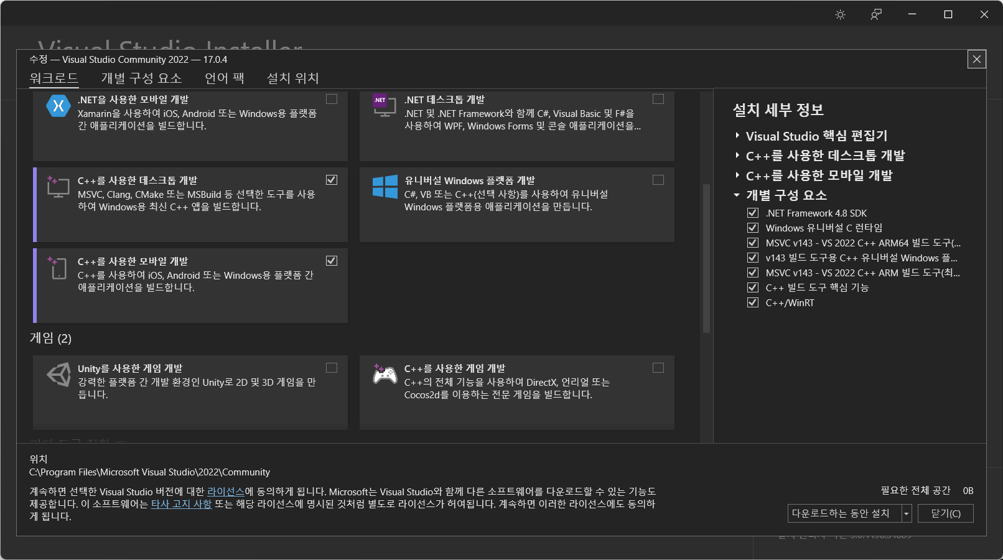This screenshot has height=560, width=1003.
Task: Click the 닫기(C) button
Action: [x=946, y=513]
